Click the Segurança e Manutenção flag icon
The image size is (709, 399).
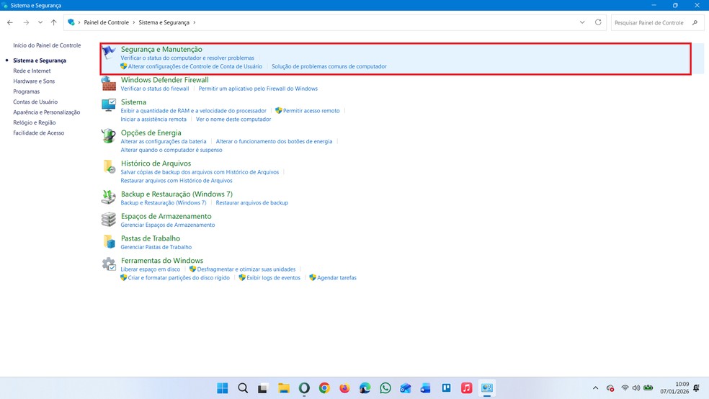[x=109, y=53]
